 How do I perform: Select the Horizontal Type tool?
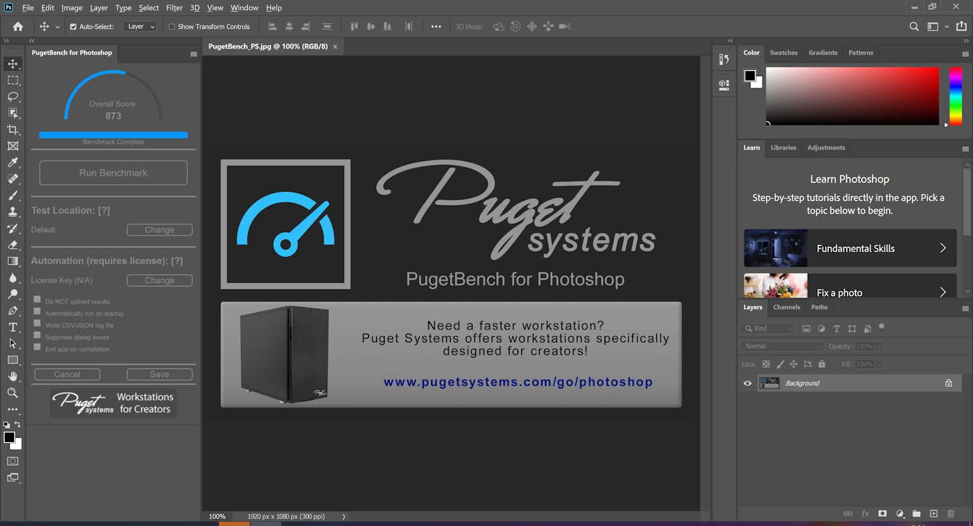[x=13, y=327]
